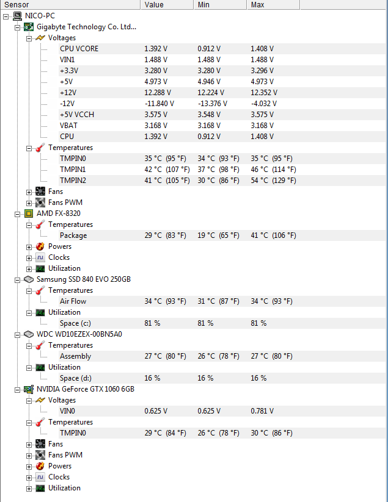The image size is (388, 502).
Task: Click the AMD FX-8320 Clocks icon
Action: (40, 257)
